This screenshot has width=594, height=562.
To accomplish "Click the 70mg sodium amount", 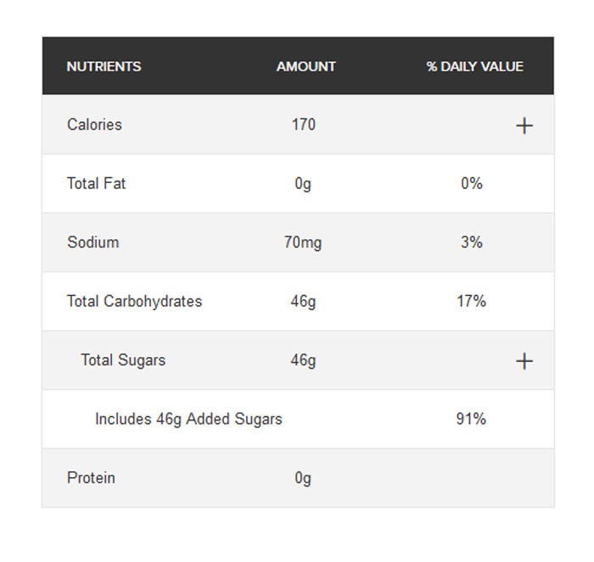I will [303, 242].
